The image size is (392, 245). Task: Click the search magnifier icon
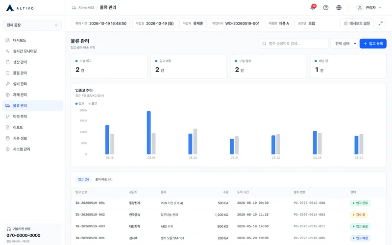click(x=264, y=44)
